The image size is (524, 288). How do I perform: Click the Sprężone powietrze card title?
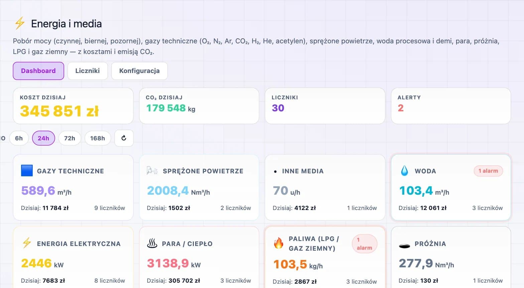[x=203, y=171]
